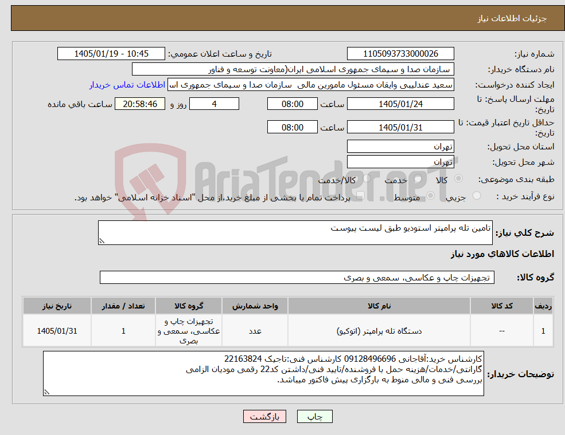This screenshot has height=435, width=565.
Task: Click remaining time field 20:58:46
Action: pos(140,104)
